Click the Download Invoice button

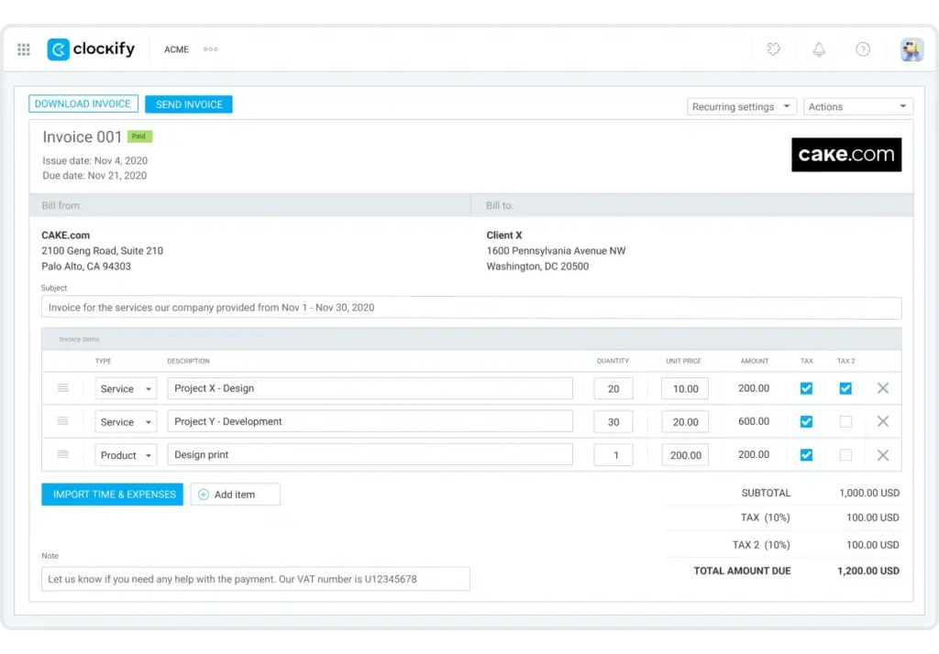pos(83,104)
